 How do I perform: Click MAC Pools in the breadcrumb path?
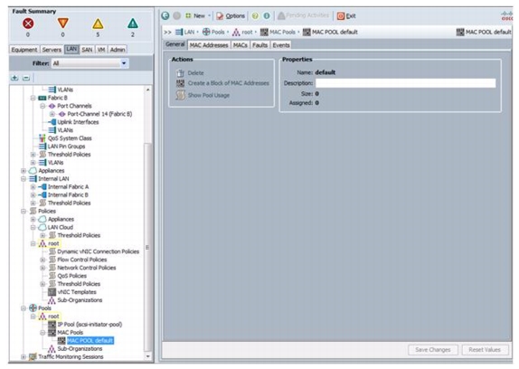pos(278,32)
